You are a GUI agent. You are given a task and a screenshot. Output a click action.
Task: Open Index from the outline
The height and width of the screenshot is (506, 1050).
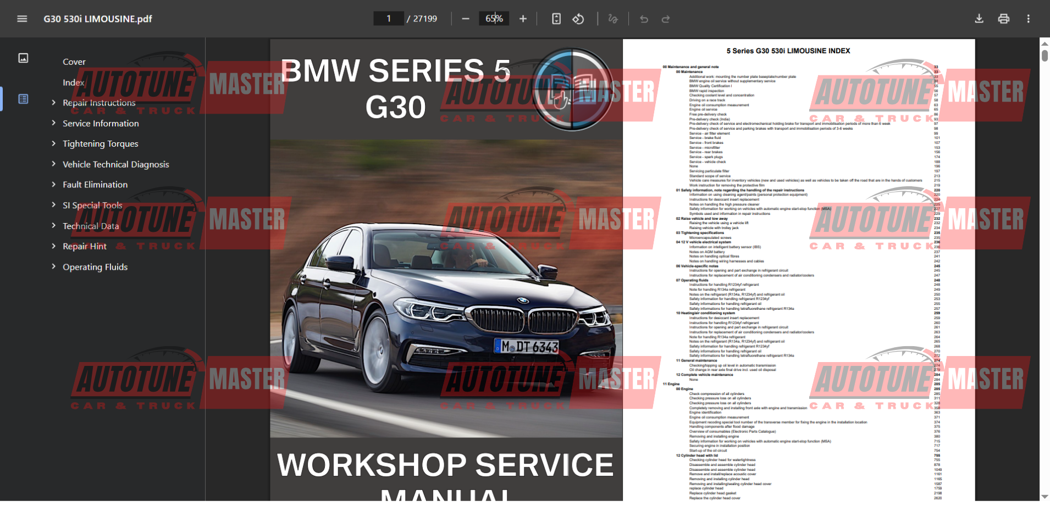(x=73, y=82)
